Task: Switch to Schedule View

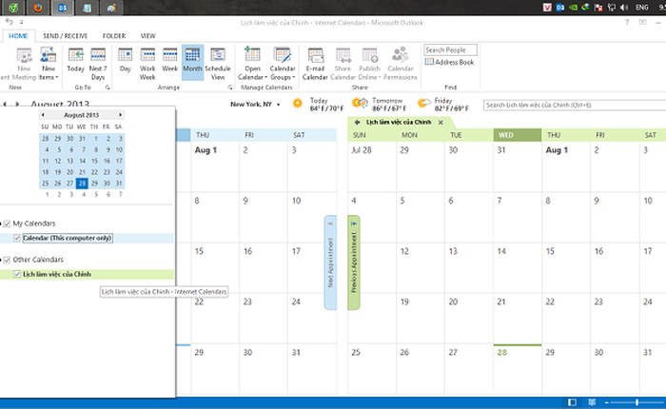Action: point(218,64)
